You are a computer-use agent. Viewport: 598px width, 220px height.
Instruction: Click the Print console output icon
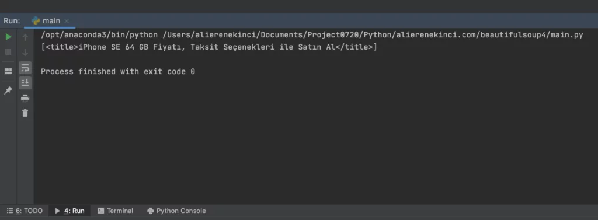pos(25,99)
